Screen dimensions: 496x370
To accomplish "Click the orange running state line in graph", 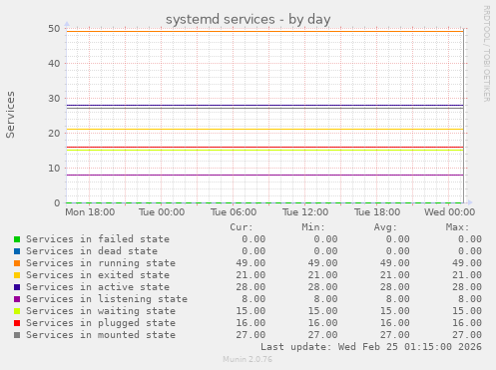I will point(264,32).
